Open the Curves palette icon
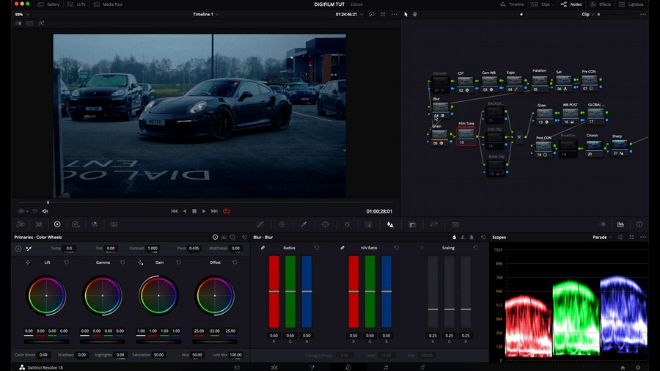The height and width of the screenshot is (371, 660). tap(260, 224)
